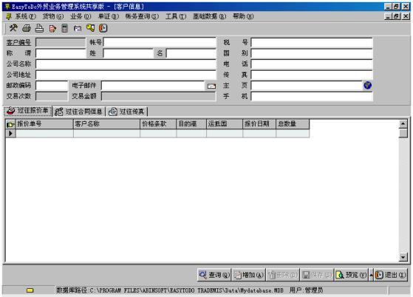Click into the 主页 input field

(307, 86)
